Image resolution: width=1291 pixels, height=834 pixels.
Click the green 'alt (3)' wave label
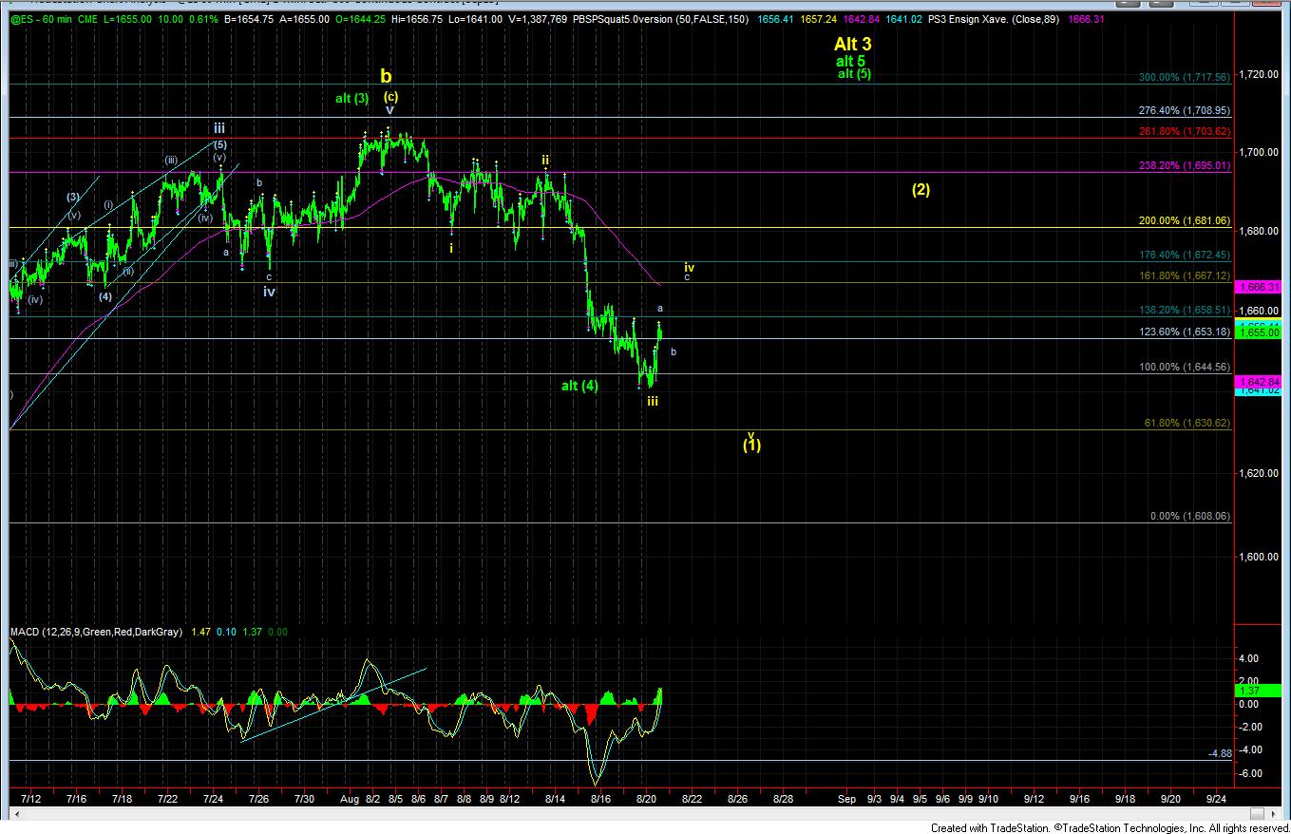tap(351, 98)
